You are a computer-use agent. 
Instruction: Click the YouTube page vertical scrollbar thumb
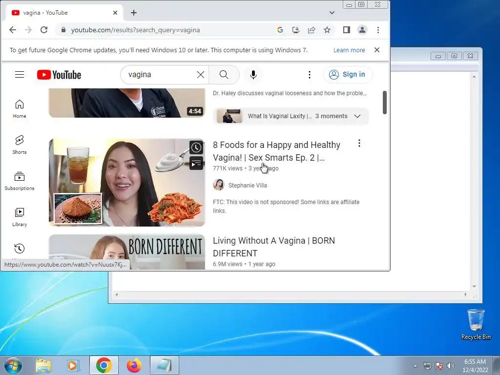point(385,103)
